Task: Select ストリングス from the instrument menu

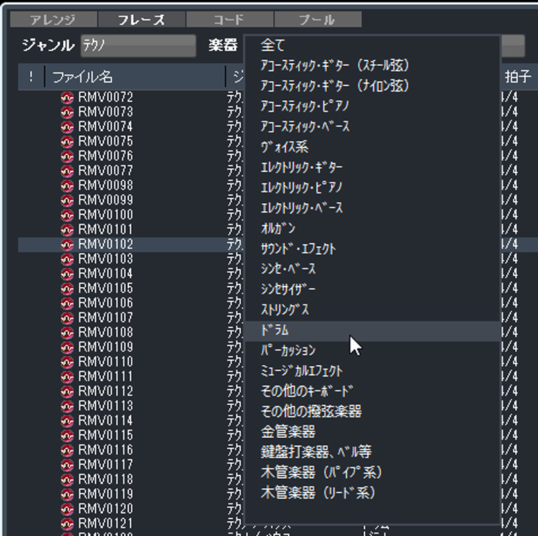Action: pyautogui.click(x=373, y=310)
